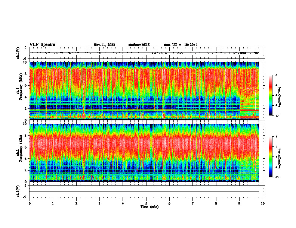Click time axis tick label "4"
The height and width of the screenshot is (228, 296).
point(123,203)
